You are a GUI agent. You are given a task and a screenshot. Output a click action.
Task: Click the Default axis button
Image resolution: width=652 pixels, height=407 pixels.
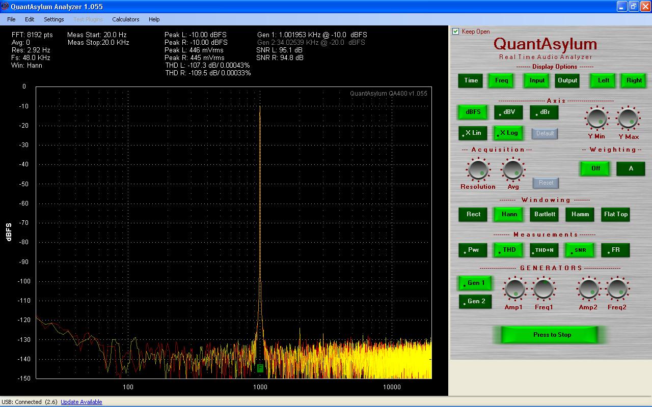click(x=545, y=133)
